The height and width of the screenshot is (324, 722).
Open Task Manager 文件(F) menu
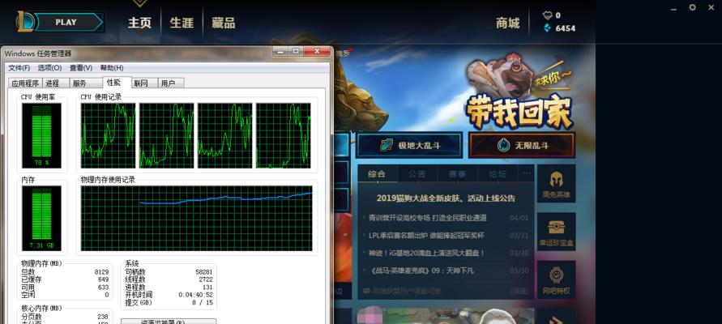[x=19, y=68]
